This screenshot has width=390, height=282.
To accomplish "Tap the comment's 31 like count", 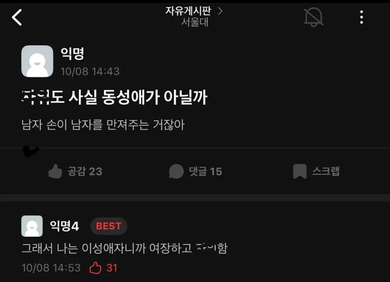I will pyautogui.click(x=112, y=268).
